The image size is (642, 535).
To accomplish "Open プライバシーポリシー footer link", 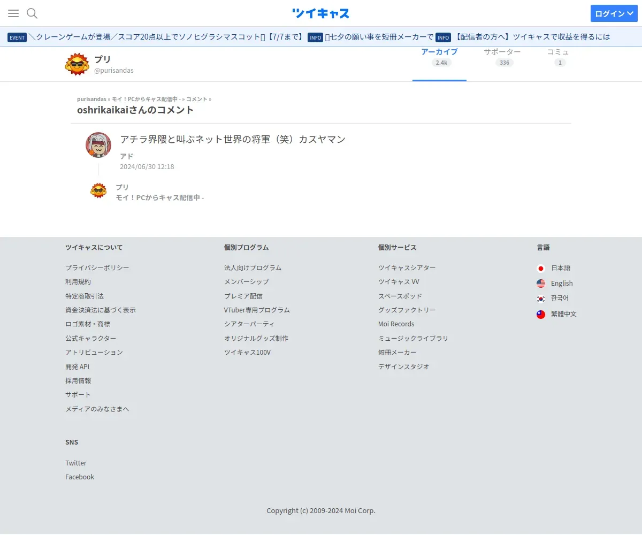I will pos(97,267).
